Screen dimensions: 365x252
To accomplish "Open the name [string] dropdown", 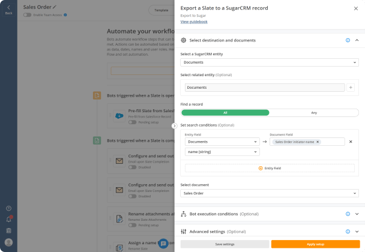I will pos(222,152).
